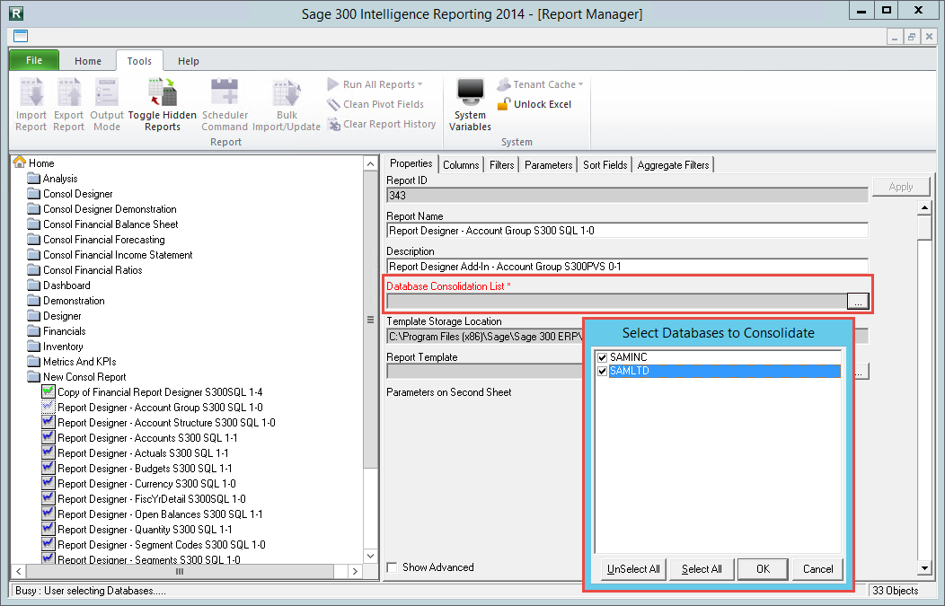945x606 pixels.
Task: Confirm database selection with OK
Action: click(763, 569)
